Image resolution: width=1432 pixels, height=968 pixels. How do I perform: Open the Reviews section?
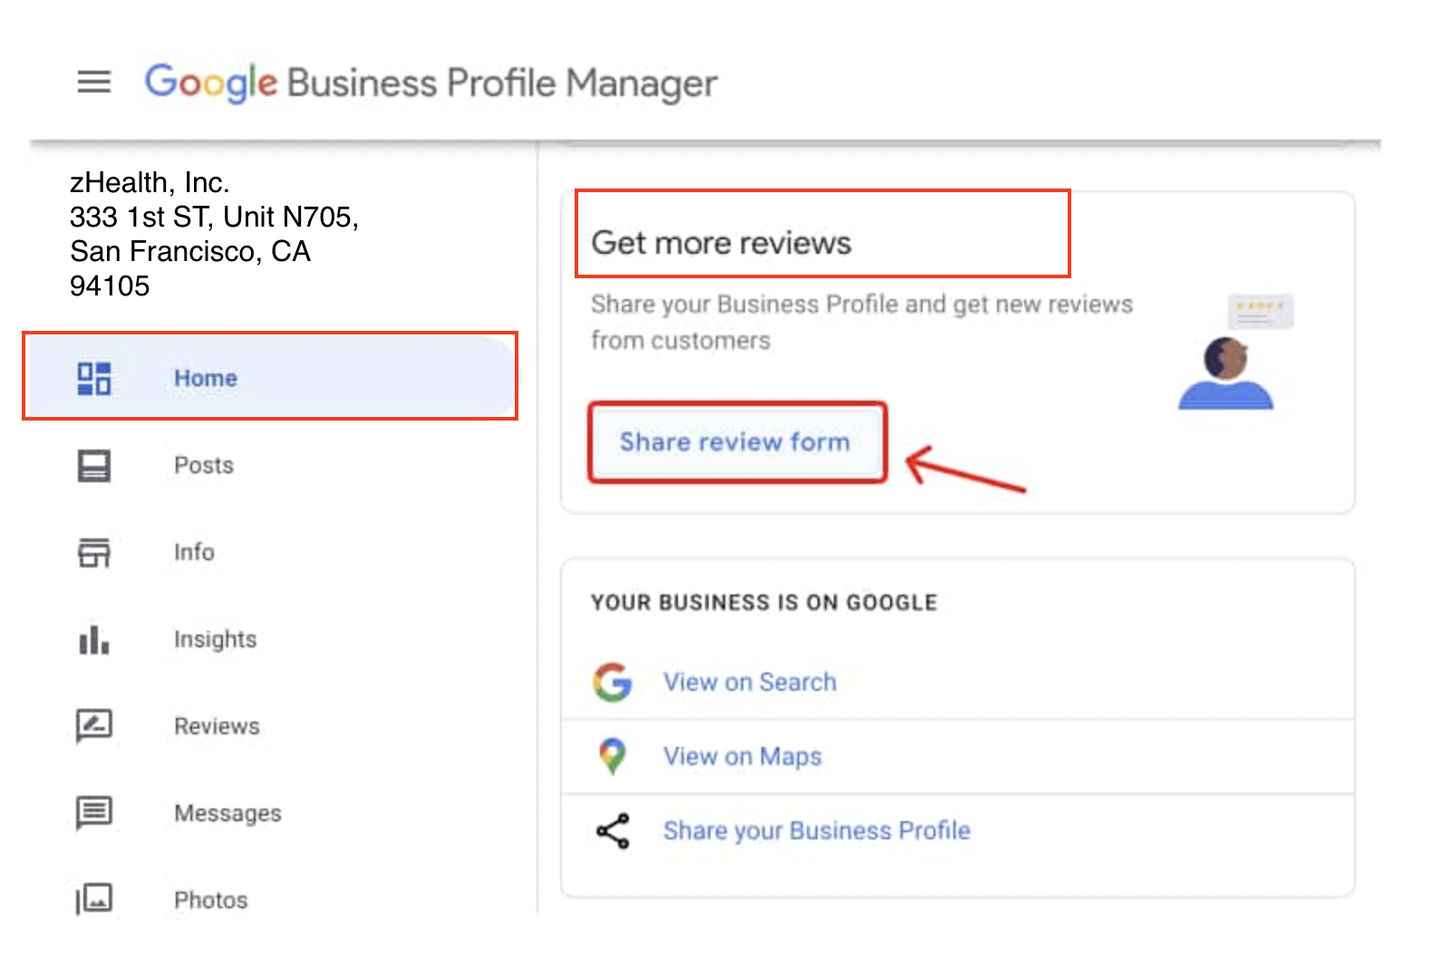pyautogui.click(x=218, y=726)
